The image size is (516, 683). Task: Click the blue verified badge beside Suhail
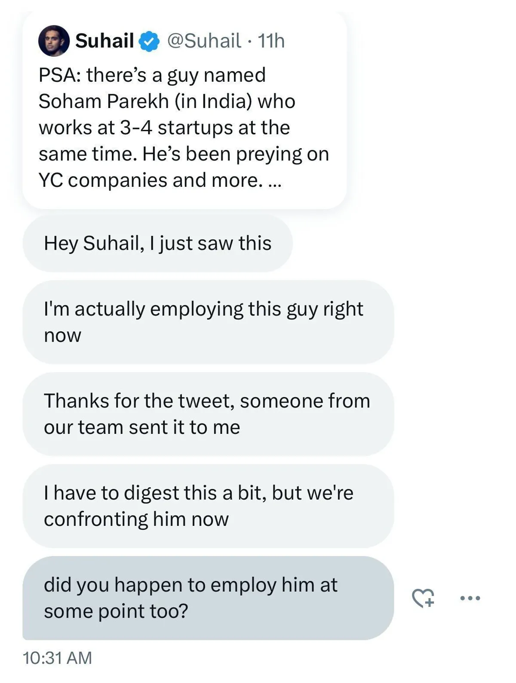(x=150, y=41)
